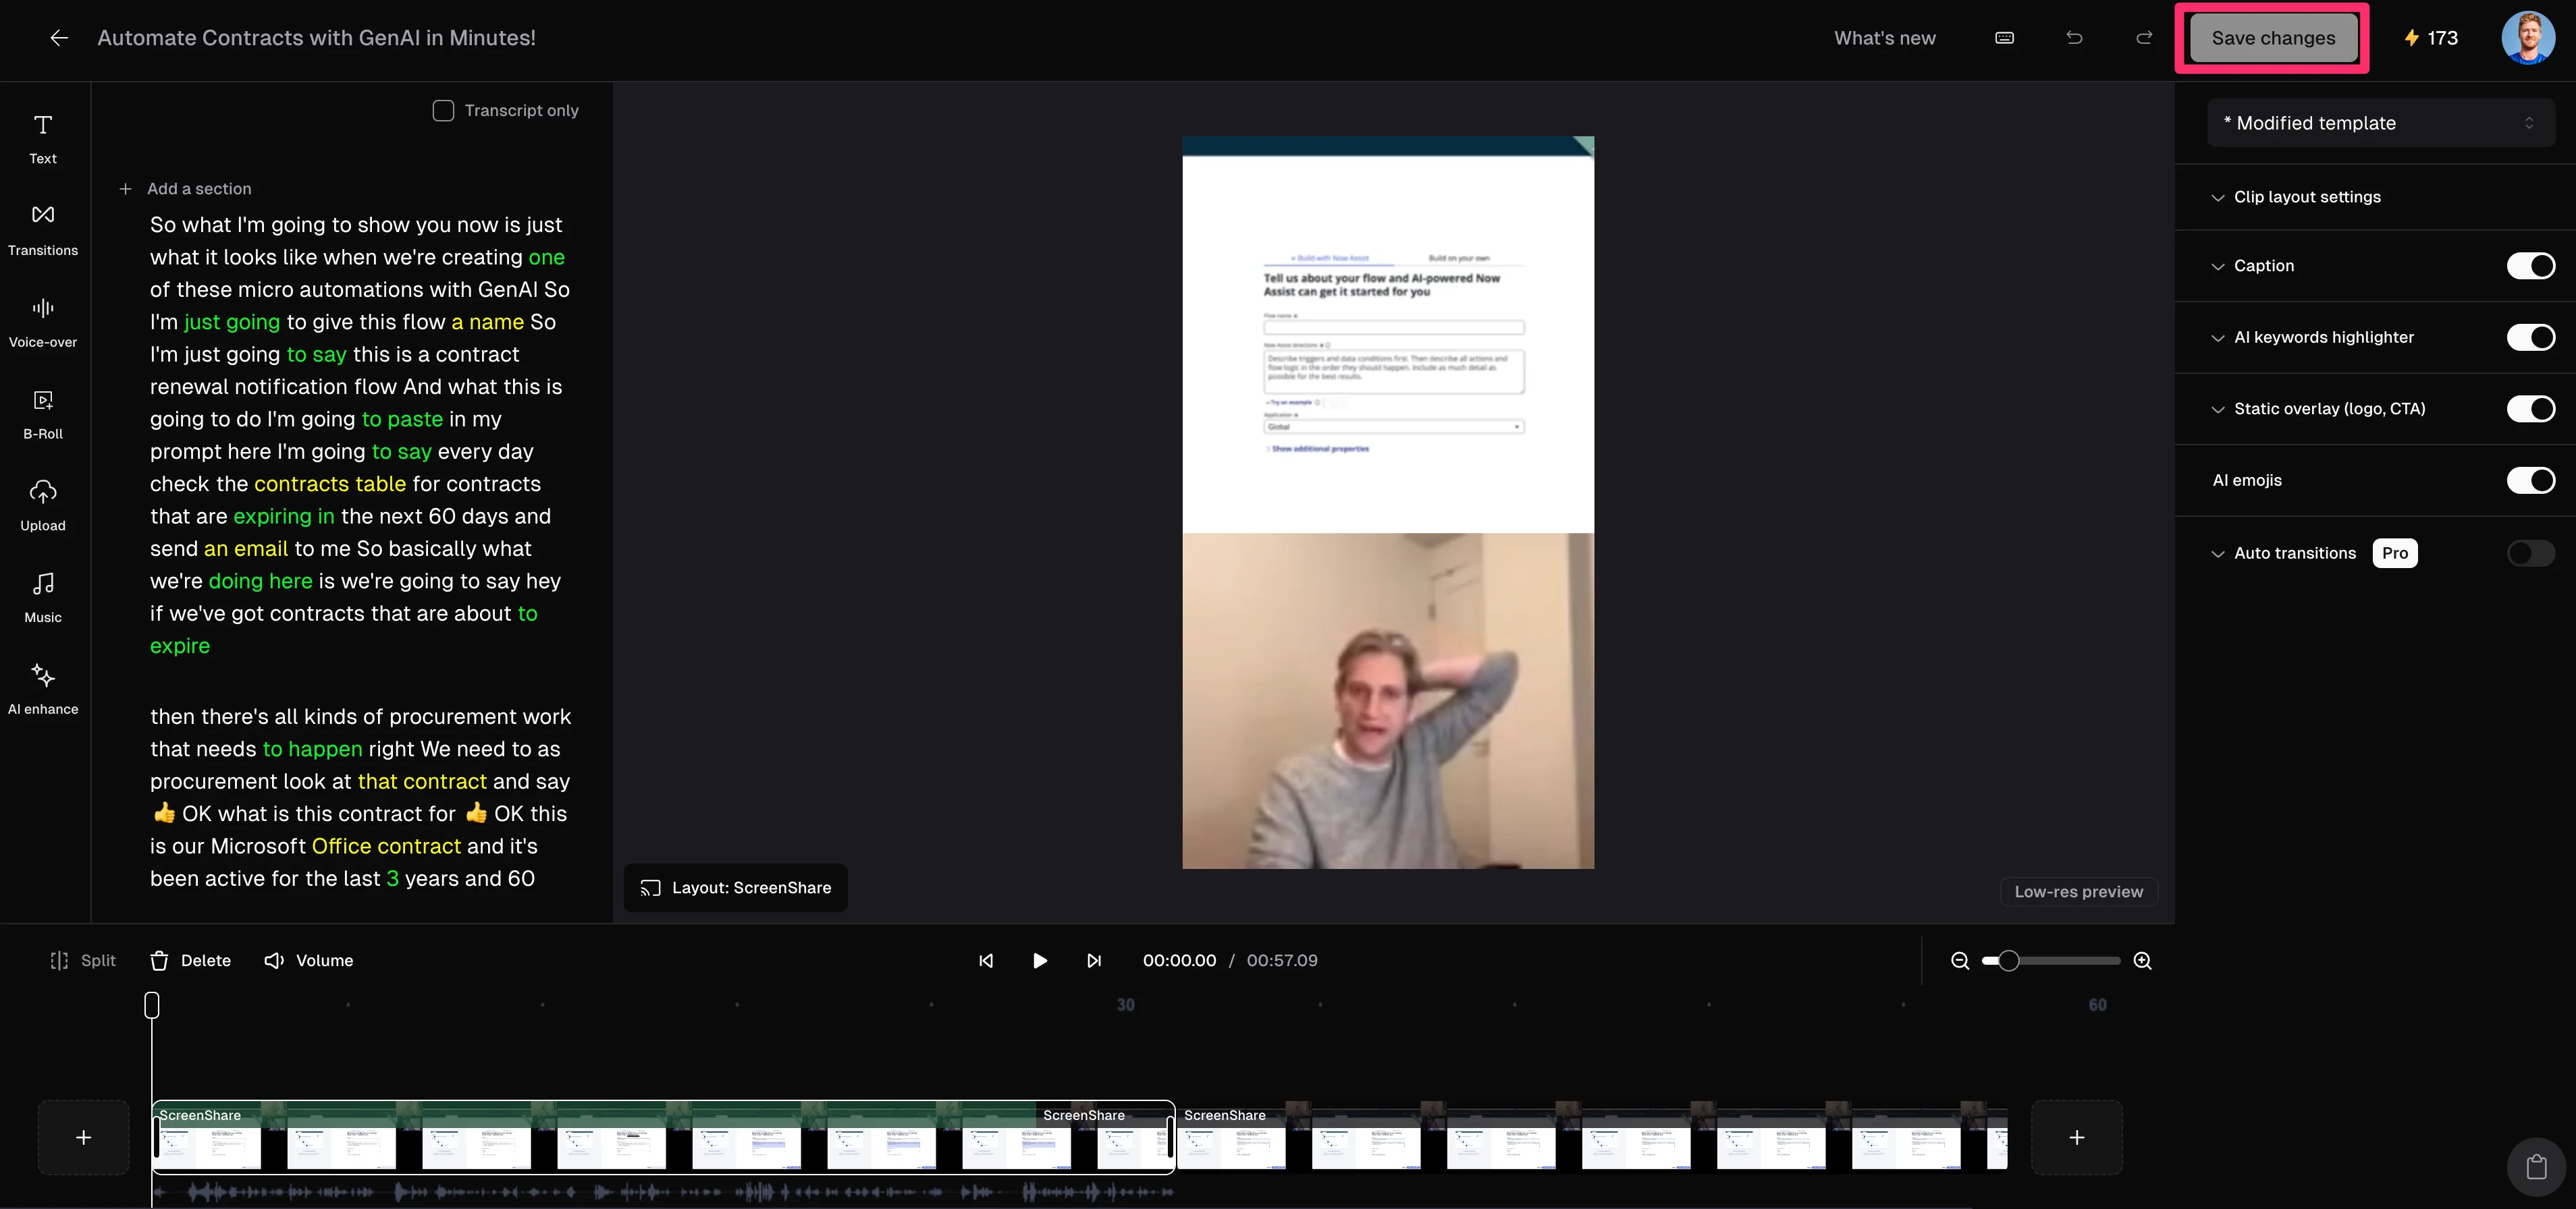Image resolution: width=2576 pixels, height=1209 pixels.
Task: Toggle AI keywords highlighter off
Action: 2530,338
